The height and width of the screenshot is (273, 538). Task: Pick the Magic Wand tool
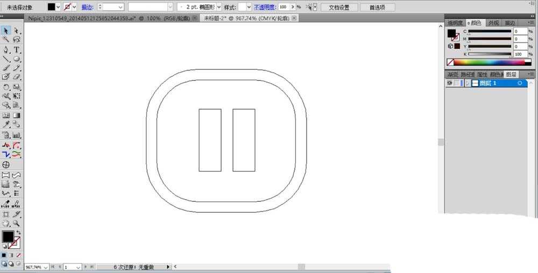[6, 40]
